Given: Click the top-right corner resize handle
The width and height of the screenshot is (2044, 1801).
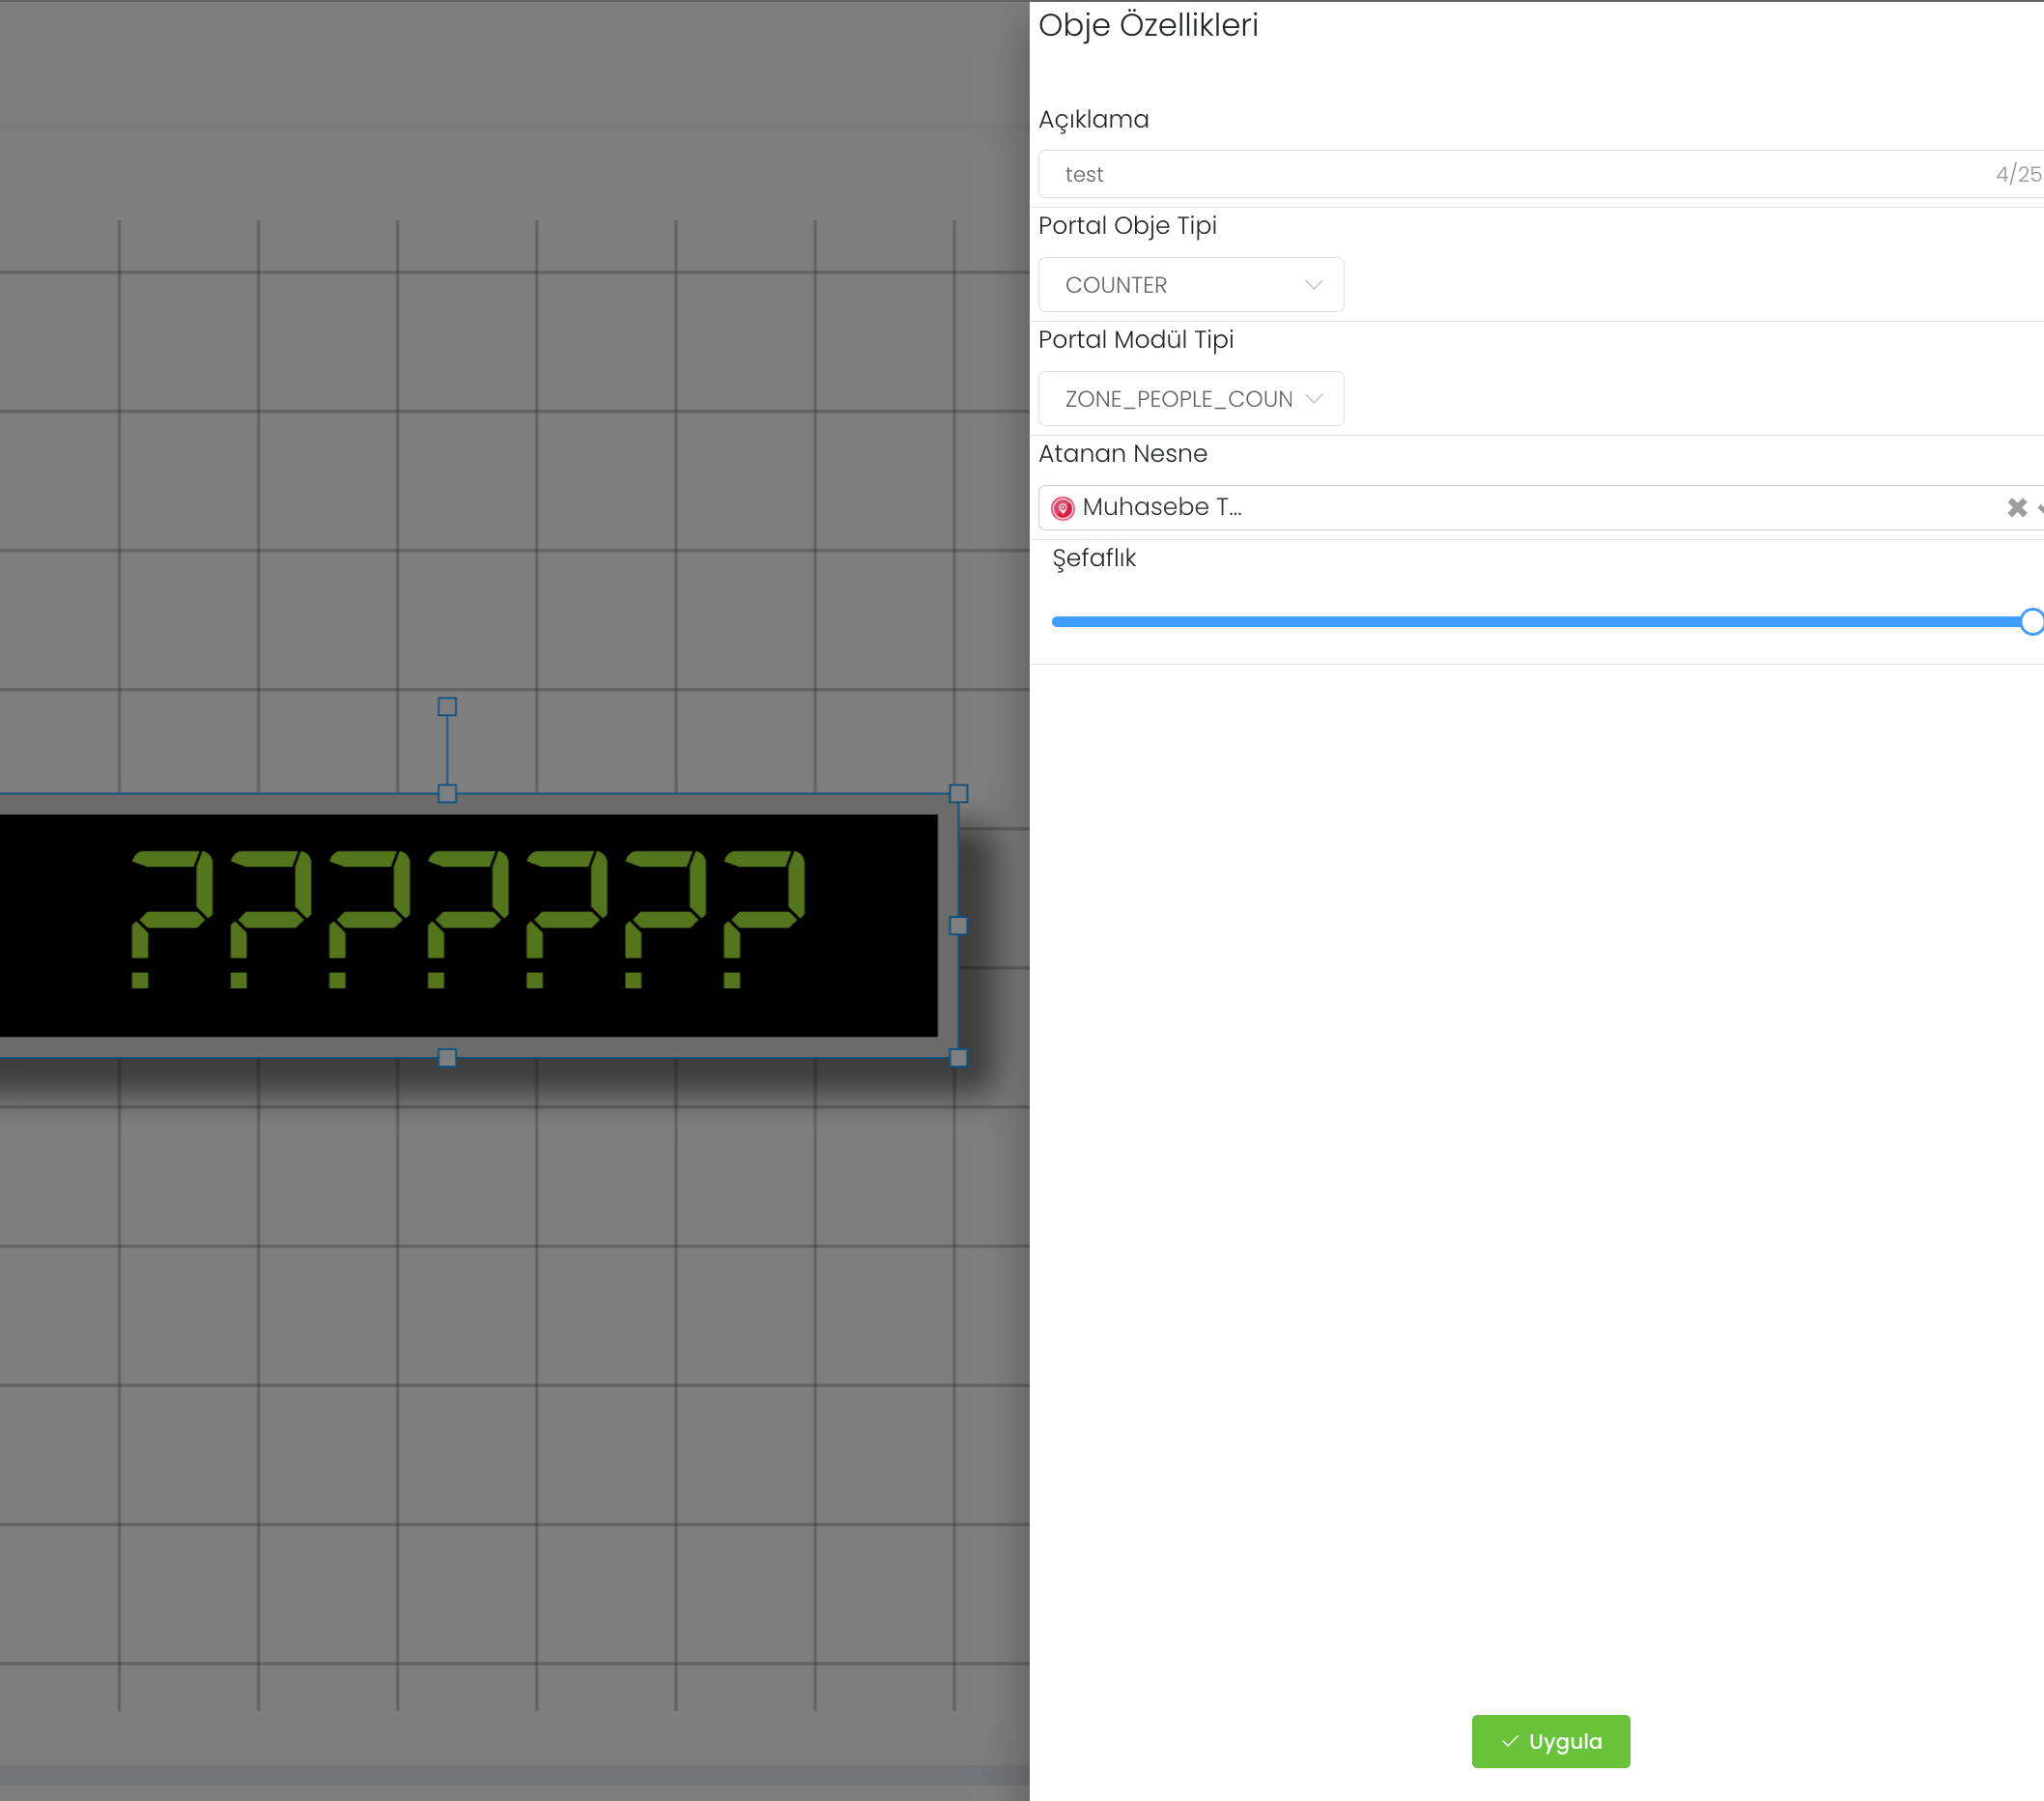Looking at the screenshot, I should [x=958, y=794].
